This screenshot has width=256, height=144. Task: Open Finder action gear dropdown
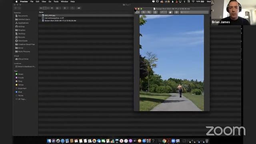(66, 8)
